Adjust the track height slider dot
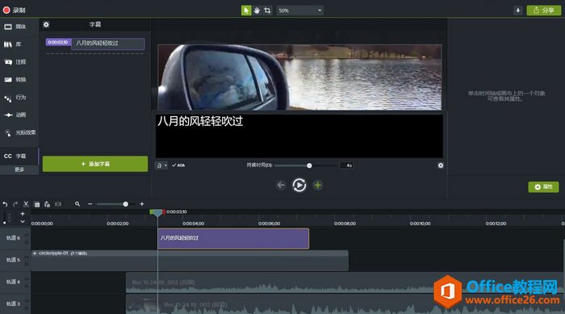 click(x=4, y=223)
